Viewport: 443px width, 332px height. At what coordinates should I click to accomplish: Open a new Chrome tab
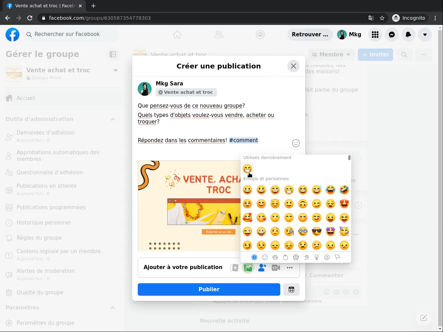coord(93,6)
